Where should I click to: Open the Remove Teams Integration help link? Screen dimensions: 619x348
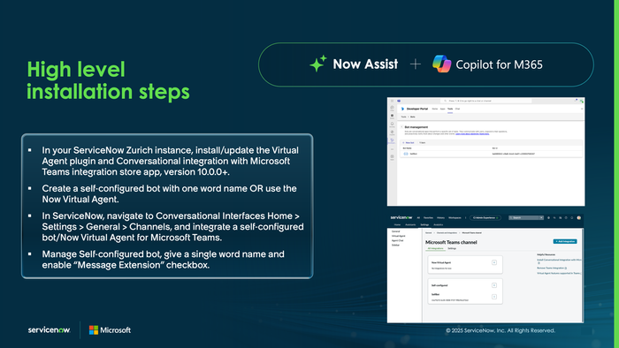click(552, 268)
